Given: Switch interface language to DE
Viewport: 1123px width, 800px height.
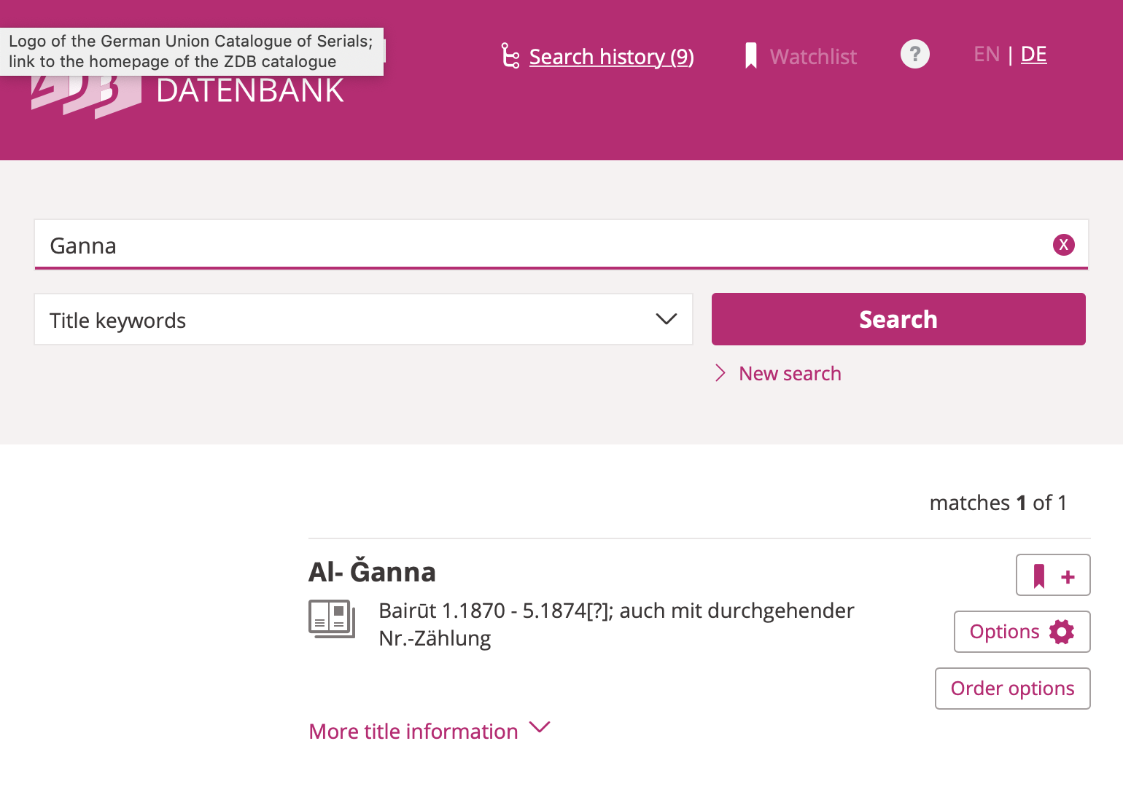Looking at the screenshot, I should click(x=1033, y=54).
